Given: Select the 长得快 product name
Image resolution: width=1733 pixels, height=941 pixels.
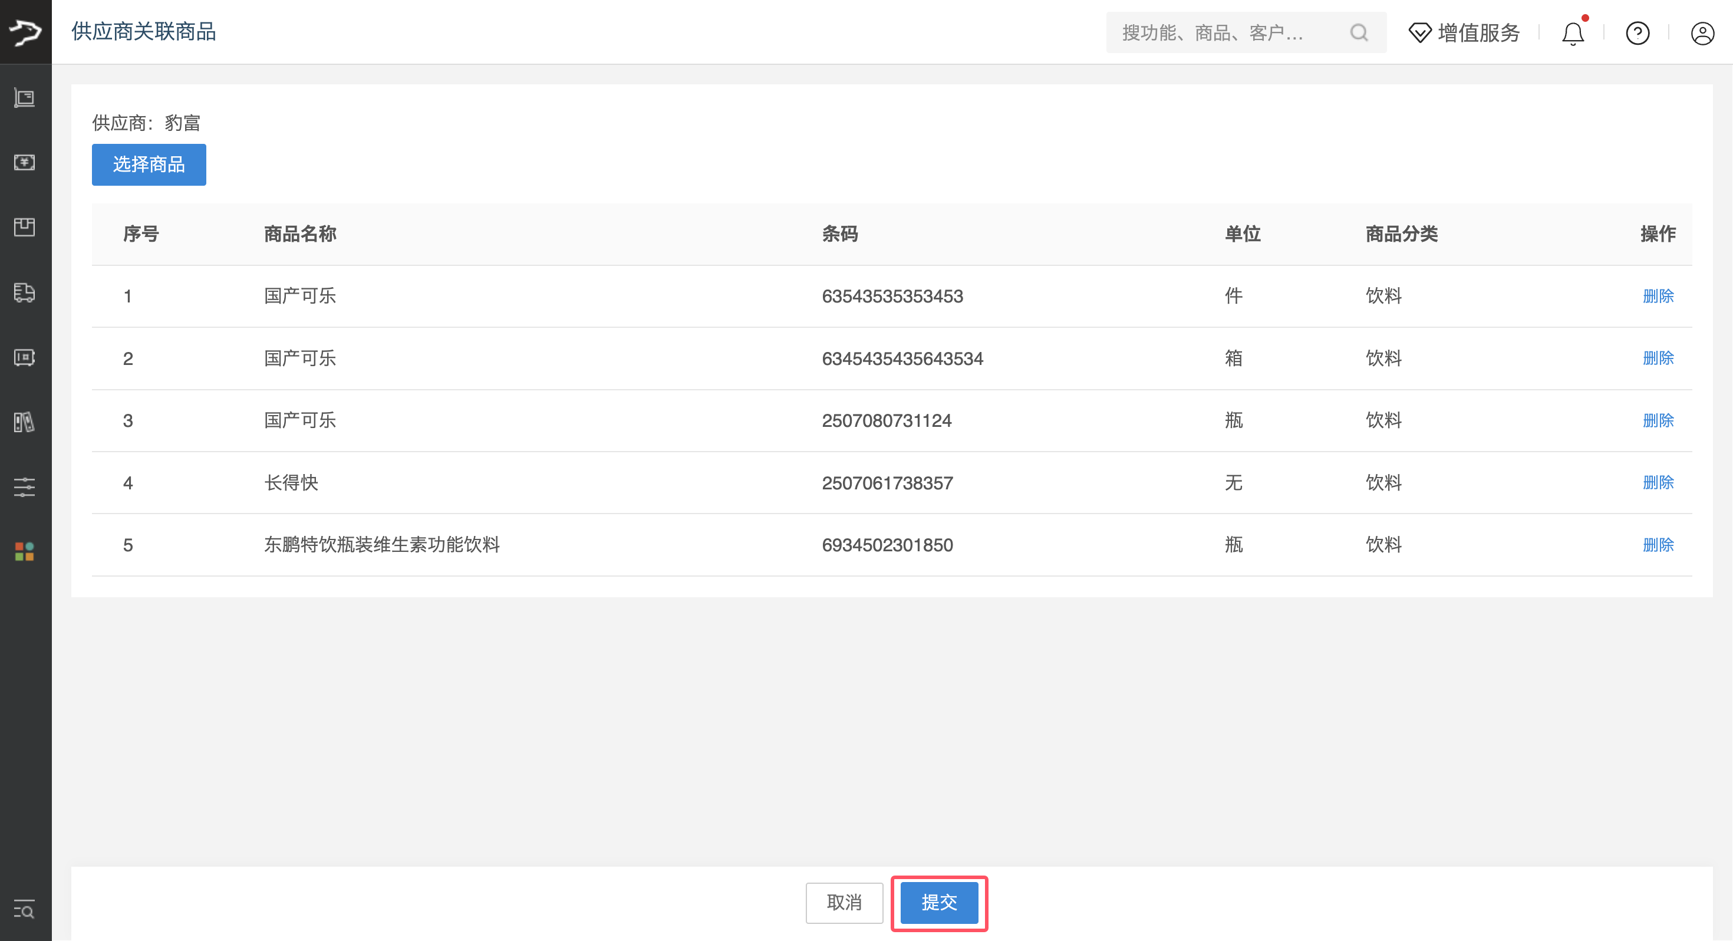Looking at the screenshot, I should (291, 483).
